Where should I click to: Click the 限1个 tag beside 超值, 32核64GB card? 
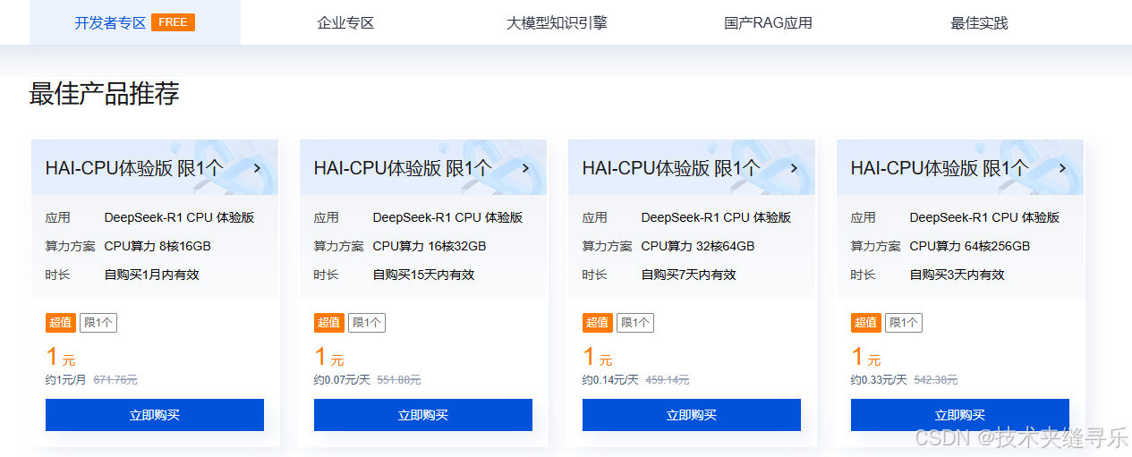pyautogui.click(x=635, y=323)
